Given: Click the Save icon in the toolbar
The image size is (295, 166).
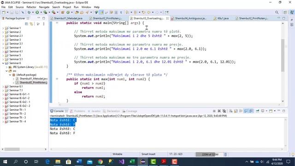Looking at the screenshot, I should point(12,12).
